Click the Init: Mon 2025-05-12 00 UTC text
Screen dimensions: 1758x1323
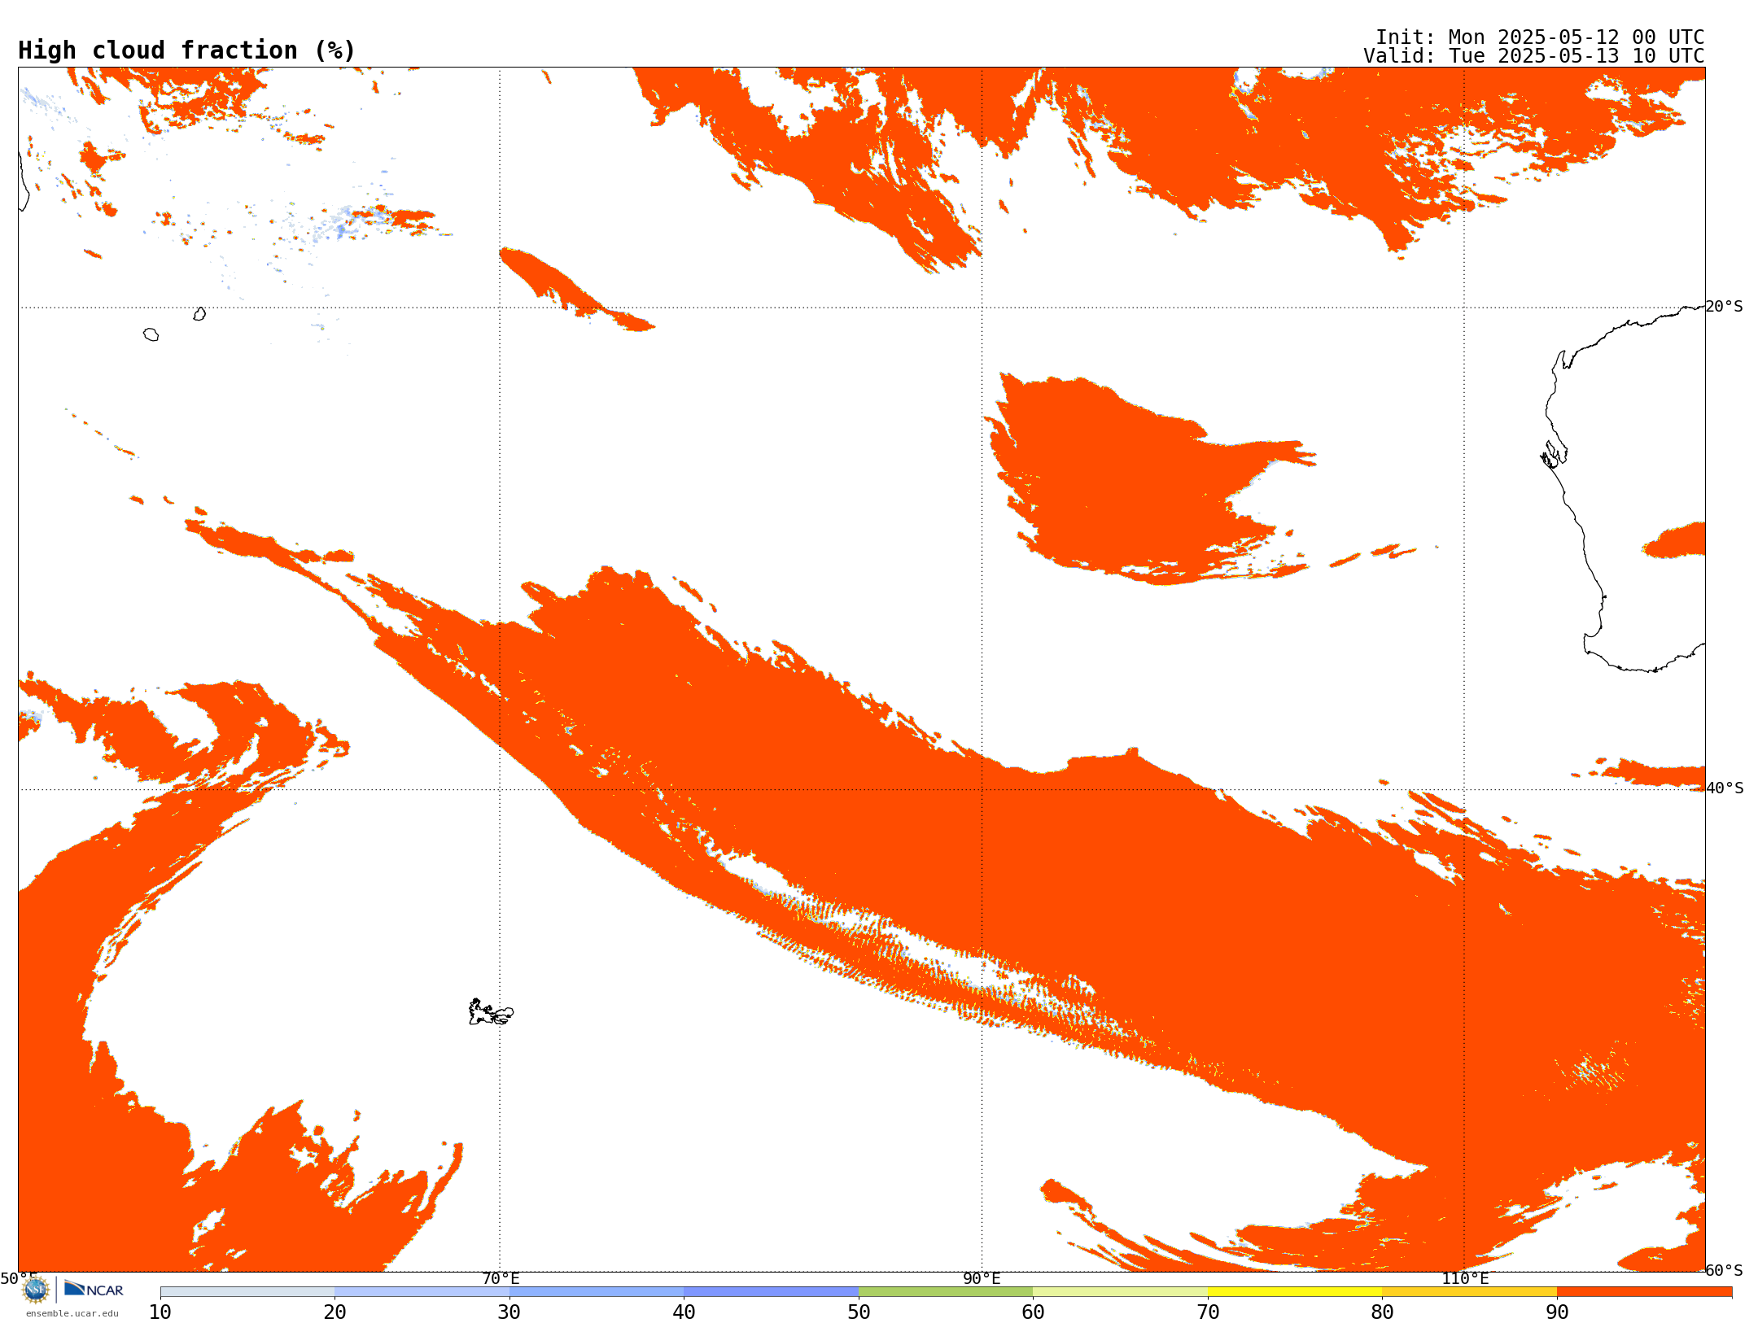[1540, 37]
